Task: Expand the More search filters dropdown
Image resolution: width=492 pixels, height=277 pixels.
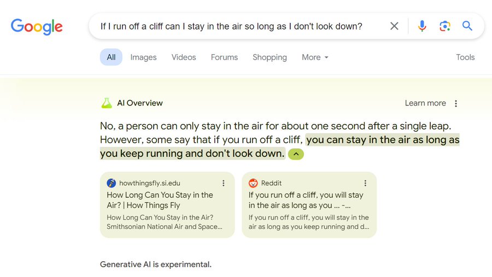Action: coord(315,57)
